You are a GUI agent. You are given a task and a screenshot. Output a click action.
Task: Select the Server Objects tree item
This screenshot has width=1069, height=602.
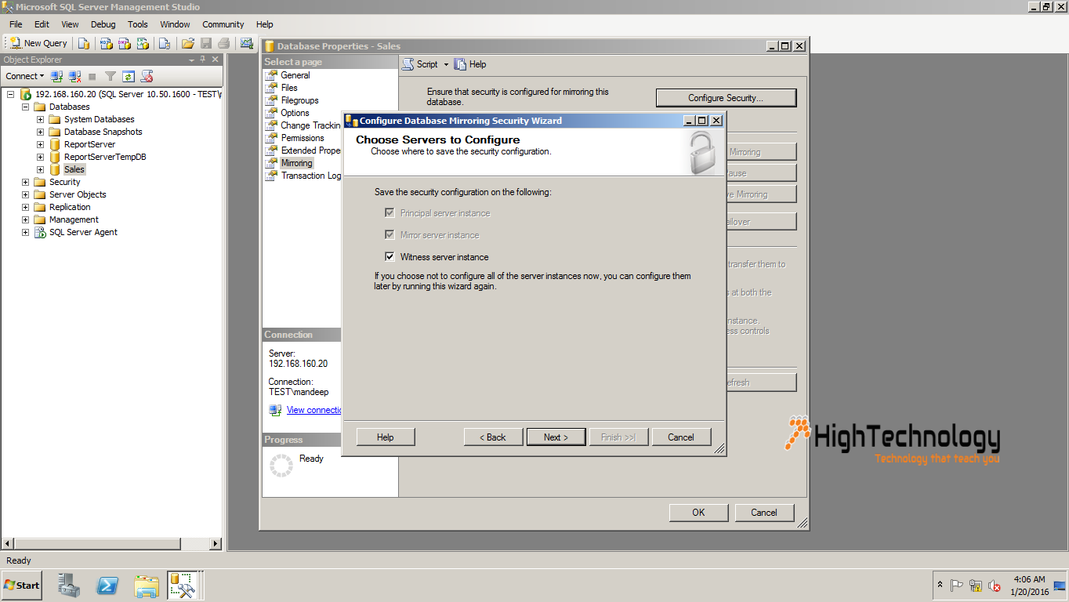pos(78,194)
